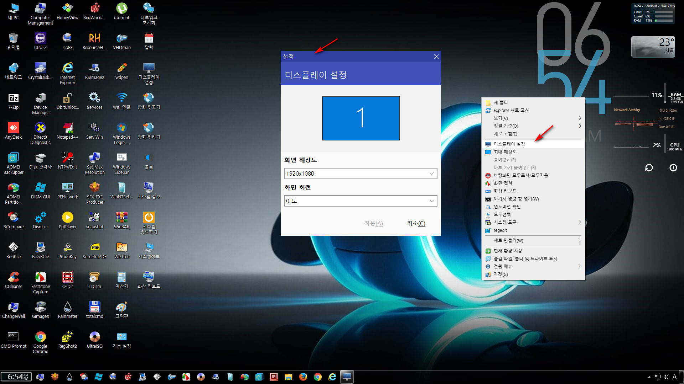Open the CPU-Z desktop icon
The image size is (684, 384).
click(40, 41)
